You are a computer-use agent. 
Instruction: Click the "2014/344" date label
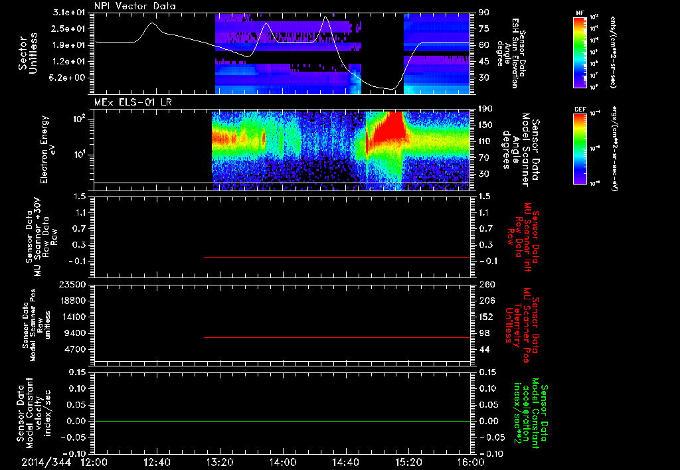pyautogui.click(x=46, y=463)
